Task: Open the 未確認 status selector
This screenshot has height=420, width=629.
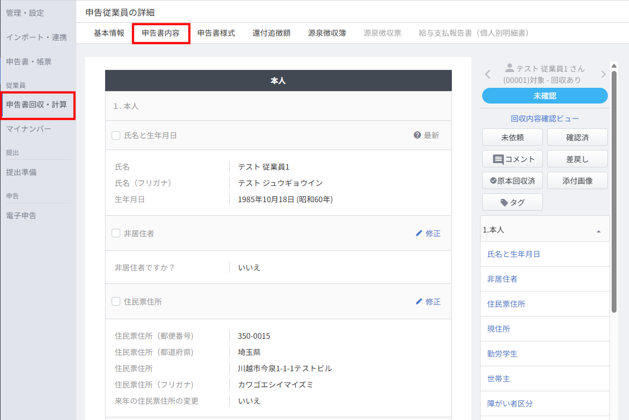Action: [544, 96]
